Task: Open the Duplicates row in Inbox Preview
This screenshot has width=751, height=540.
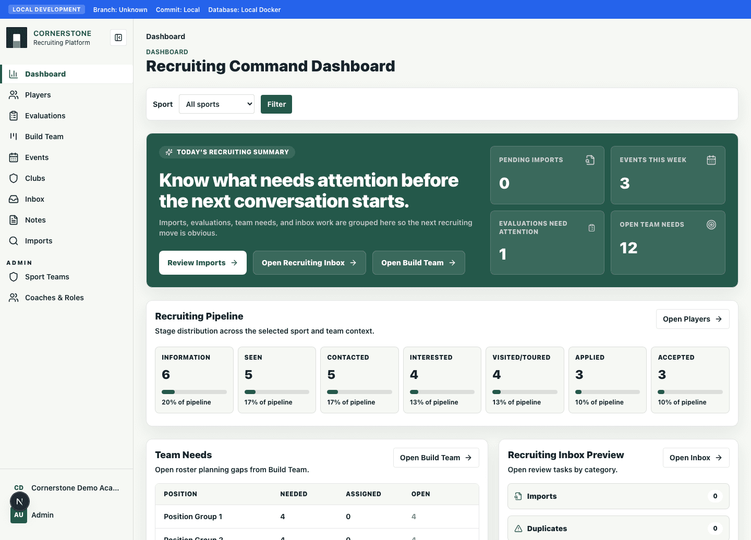Action: [619, 528]
